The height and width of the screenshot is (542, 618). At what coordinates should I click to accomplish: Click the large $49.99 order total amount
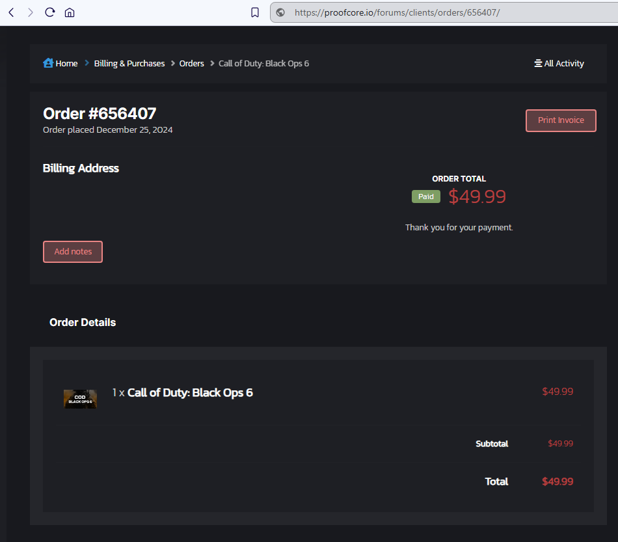coord(477,196)
